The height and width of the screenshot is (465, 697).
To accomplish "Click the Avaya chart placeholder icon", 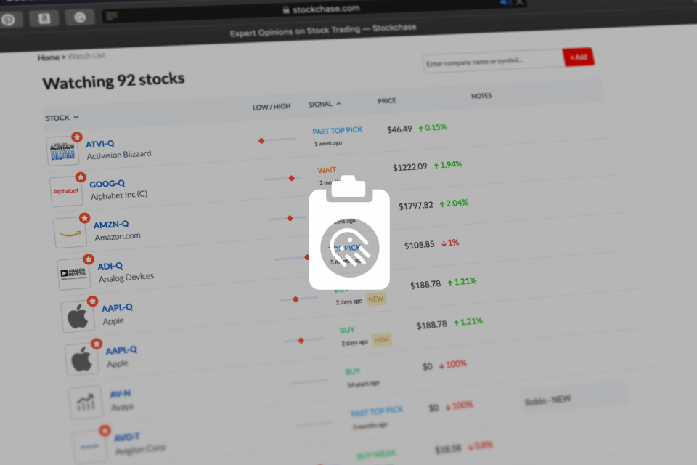I will point(86,403).
